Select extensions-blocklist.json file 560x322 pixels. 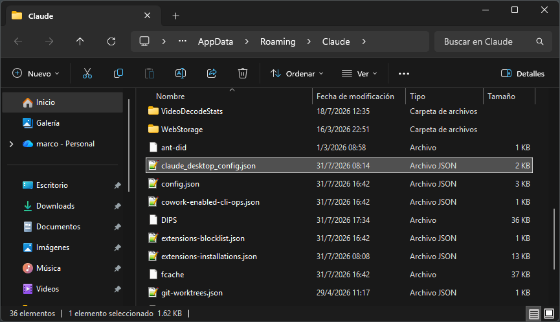(x=339, y=238)
